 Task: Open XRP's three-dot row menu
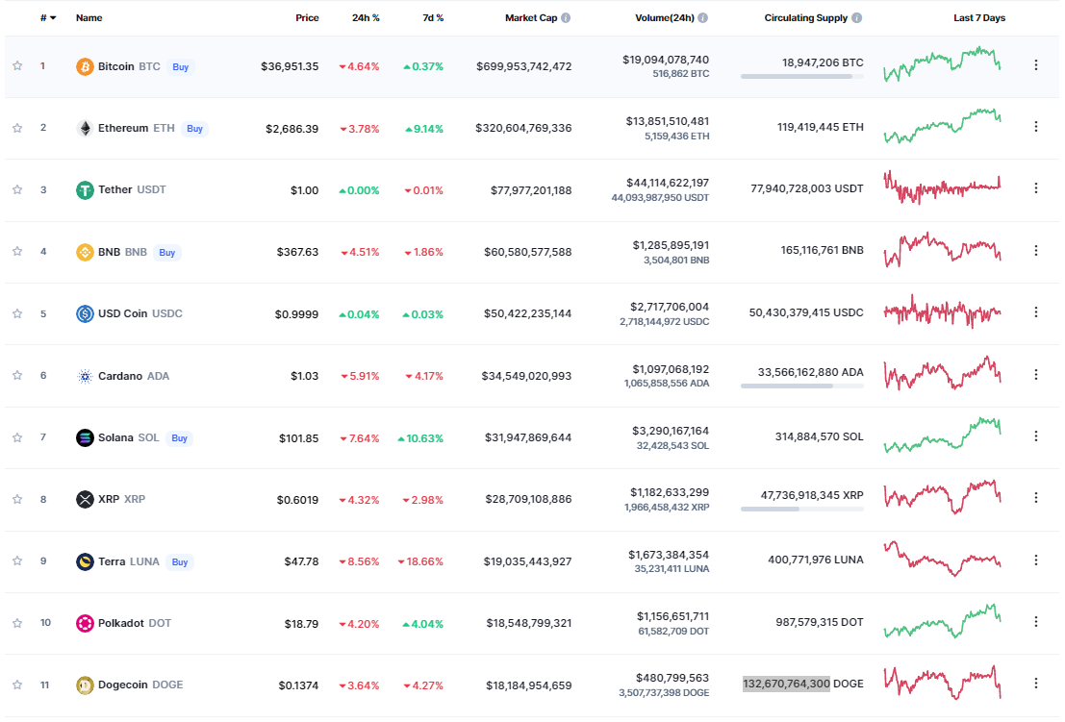(x=1036, y=498)
